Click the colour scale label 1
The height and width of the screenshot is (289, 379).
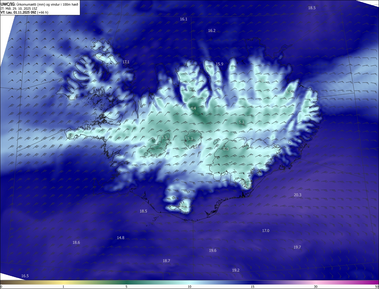click(x=63, y=287)
